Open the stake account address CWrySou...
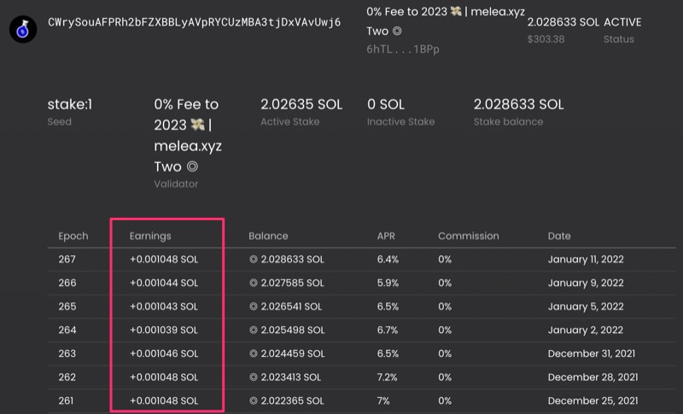683x414 pixels. pos(195,22)
